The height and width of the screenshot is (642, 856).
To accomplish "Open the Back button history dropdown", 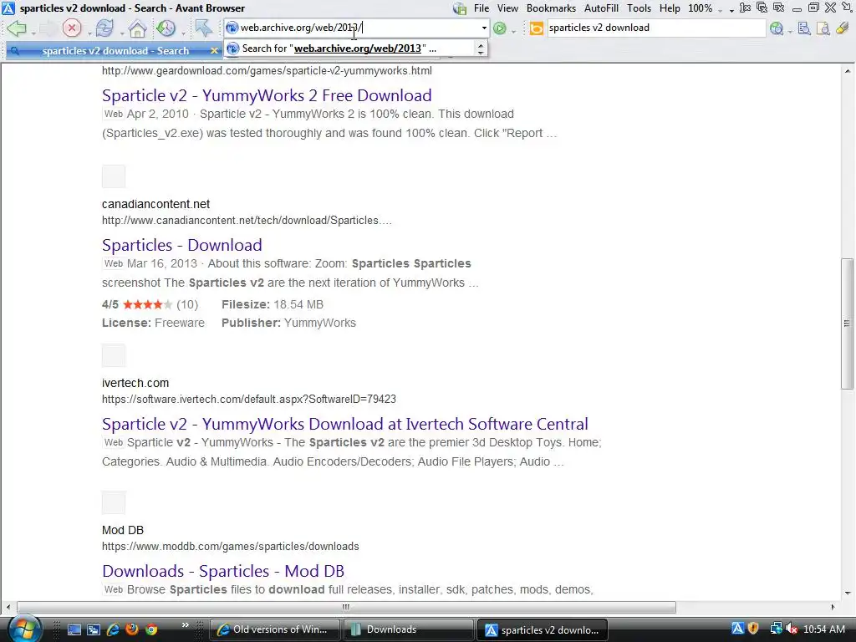I will coord(33,33).
